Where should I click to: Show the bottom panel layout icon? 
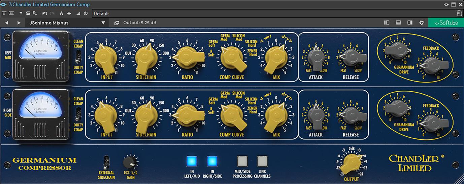pos(398,22)
